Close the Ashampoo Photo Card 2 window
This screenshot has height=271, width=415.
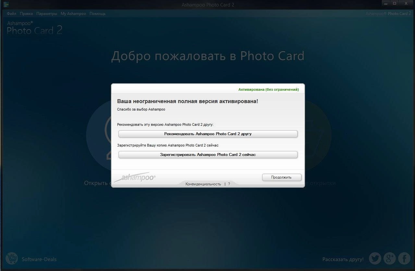pos(406,3)
